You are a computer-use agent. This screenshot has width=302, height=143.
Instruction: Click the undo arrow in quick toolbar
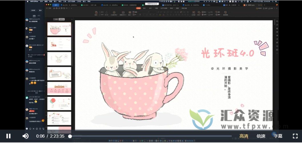67,8
